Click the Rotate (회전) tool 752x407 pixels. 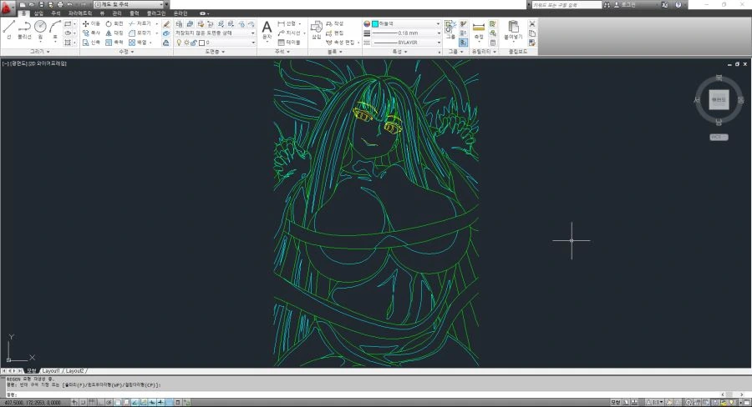[114, 23]
